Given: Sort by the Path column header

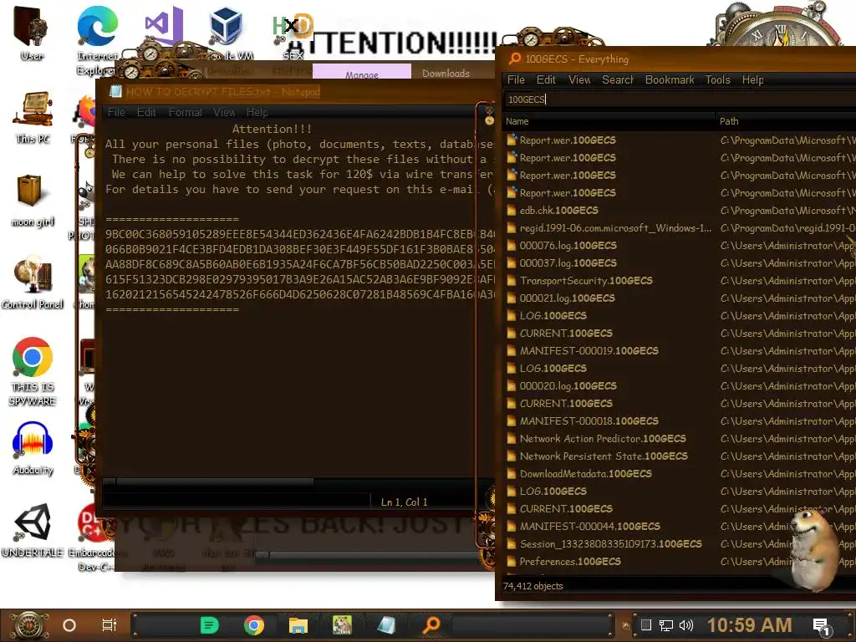Looking at the screenshot, I should pyautogui.click(x=786, y=121).
